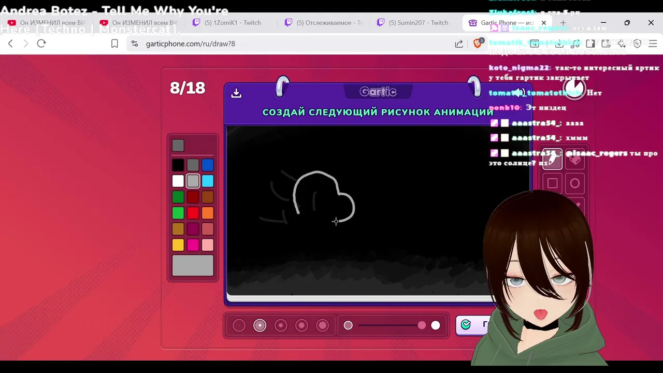The image size is (663, 373).
Task: Choose the largest brush size
Action: point(322,325)
